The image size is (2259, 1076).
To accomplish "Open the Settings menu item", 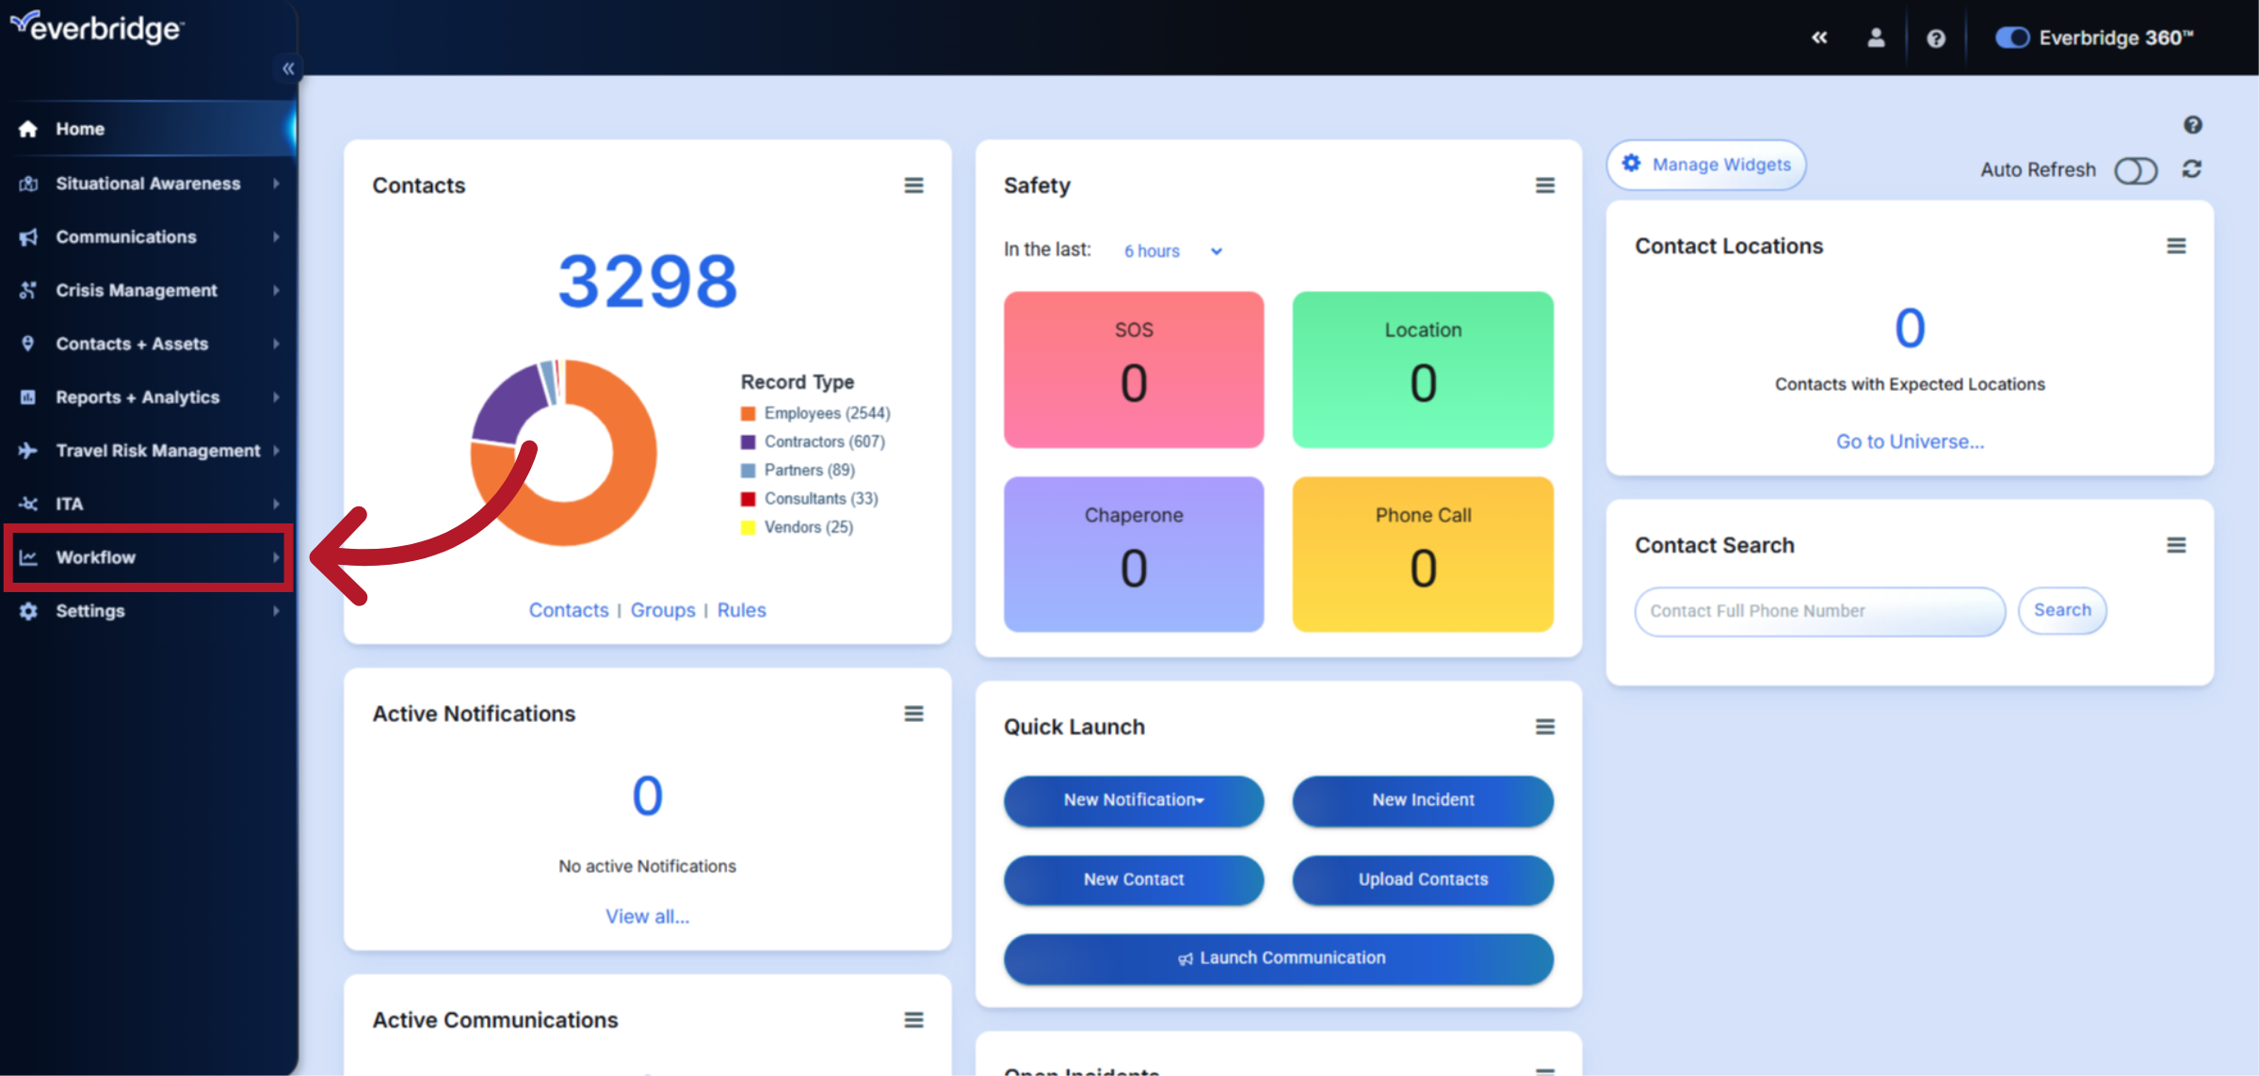I will (91, 611).
